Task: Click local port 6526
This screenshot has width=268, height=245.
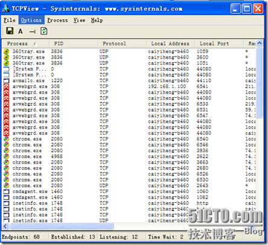Action: coord(202,174)
